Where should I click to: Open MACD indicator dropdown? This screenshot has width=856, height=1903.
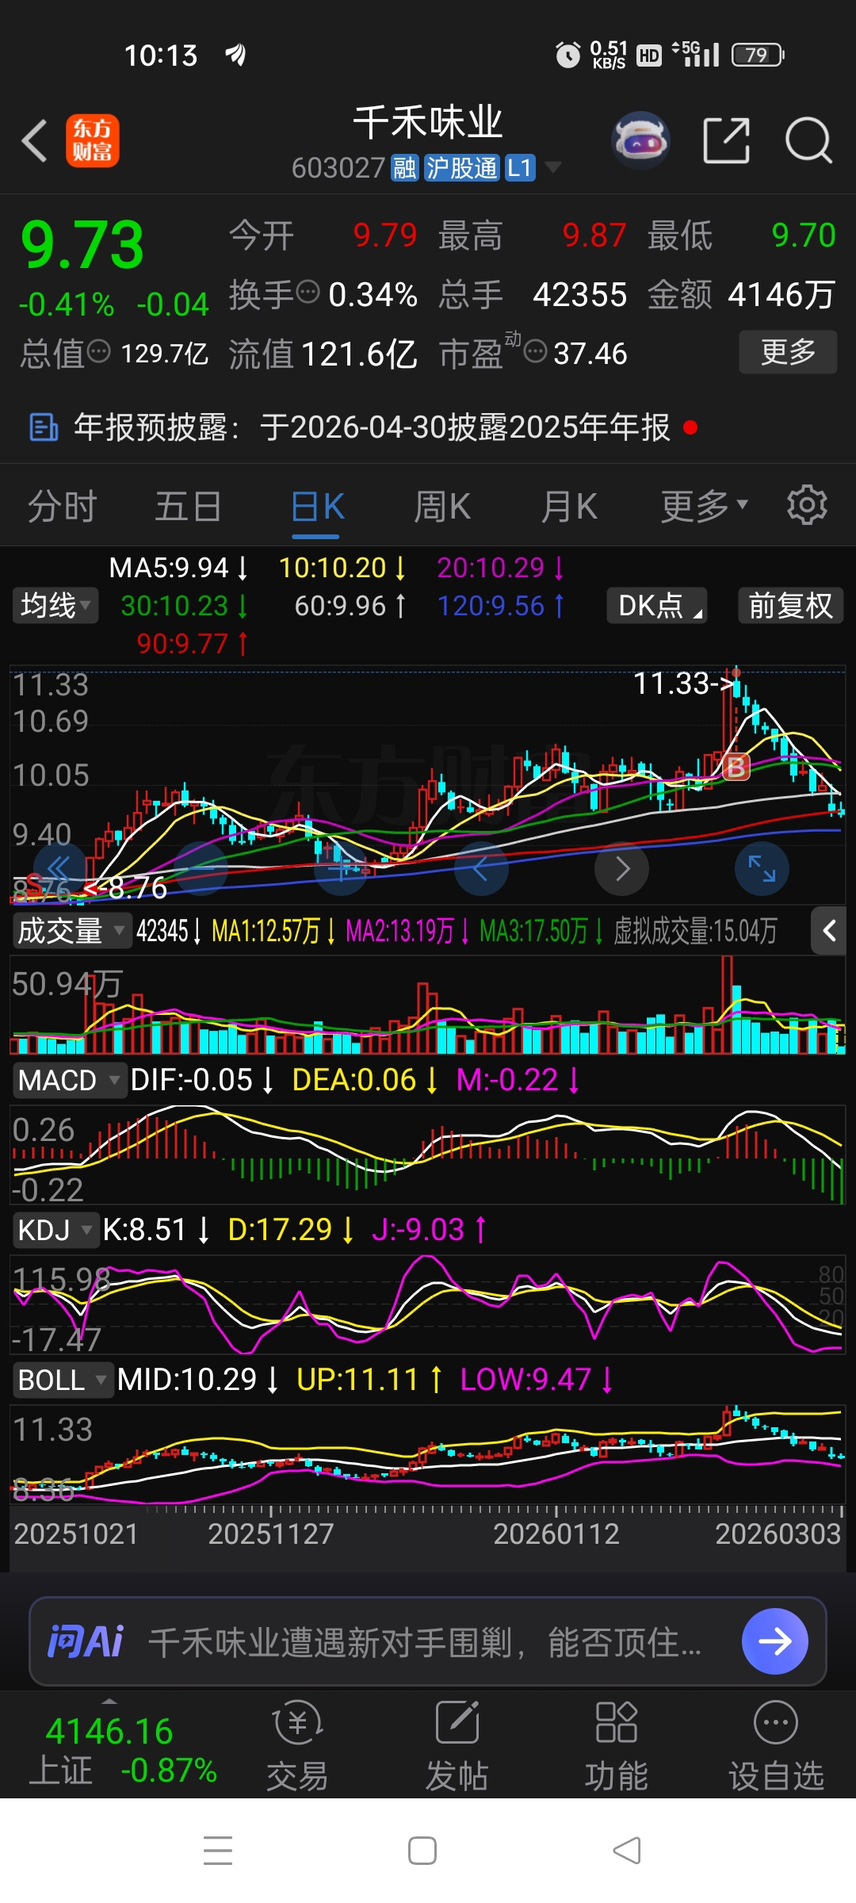tap(69, 1080)
